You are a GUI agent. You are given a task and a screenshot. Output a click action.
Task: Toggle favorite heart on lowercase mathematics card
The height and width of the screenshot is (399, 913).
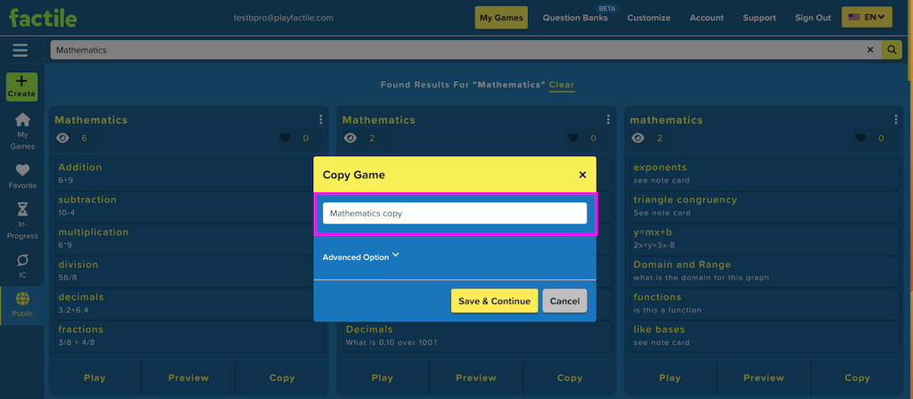860,138
